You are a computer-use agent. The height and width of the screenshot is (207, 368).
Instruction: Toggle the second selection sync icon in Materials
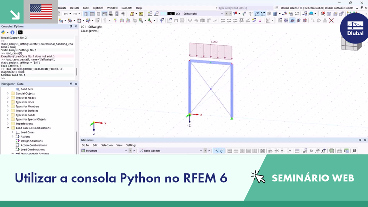coord(222,151)
